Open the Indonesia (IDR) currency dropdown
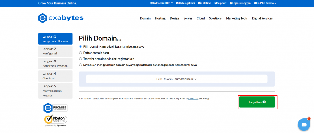 (x=162, y=3)
